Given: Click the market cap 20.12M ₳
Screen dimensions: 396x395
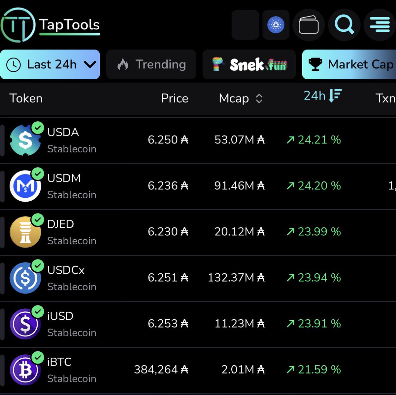Looking at the screenshot, I should tap(240, 232).
